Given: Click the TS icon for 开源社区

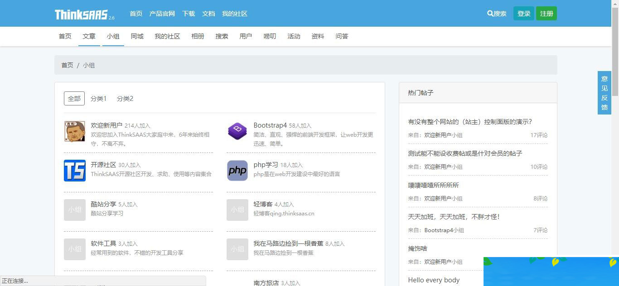Looking at the screenshot, I should [74, 171].
